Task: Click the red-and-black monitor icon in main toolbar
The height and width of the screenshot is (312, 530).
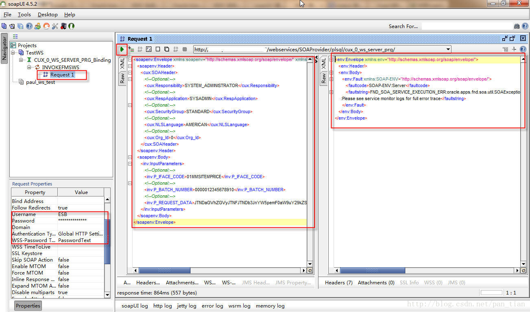Action: [63, 26]
